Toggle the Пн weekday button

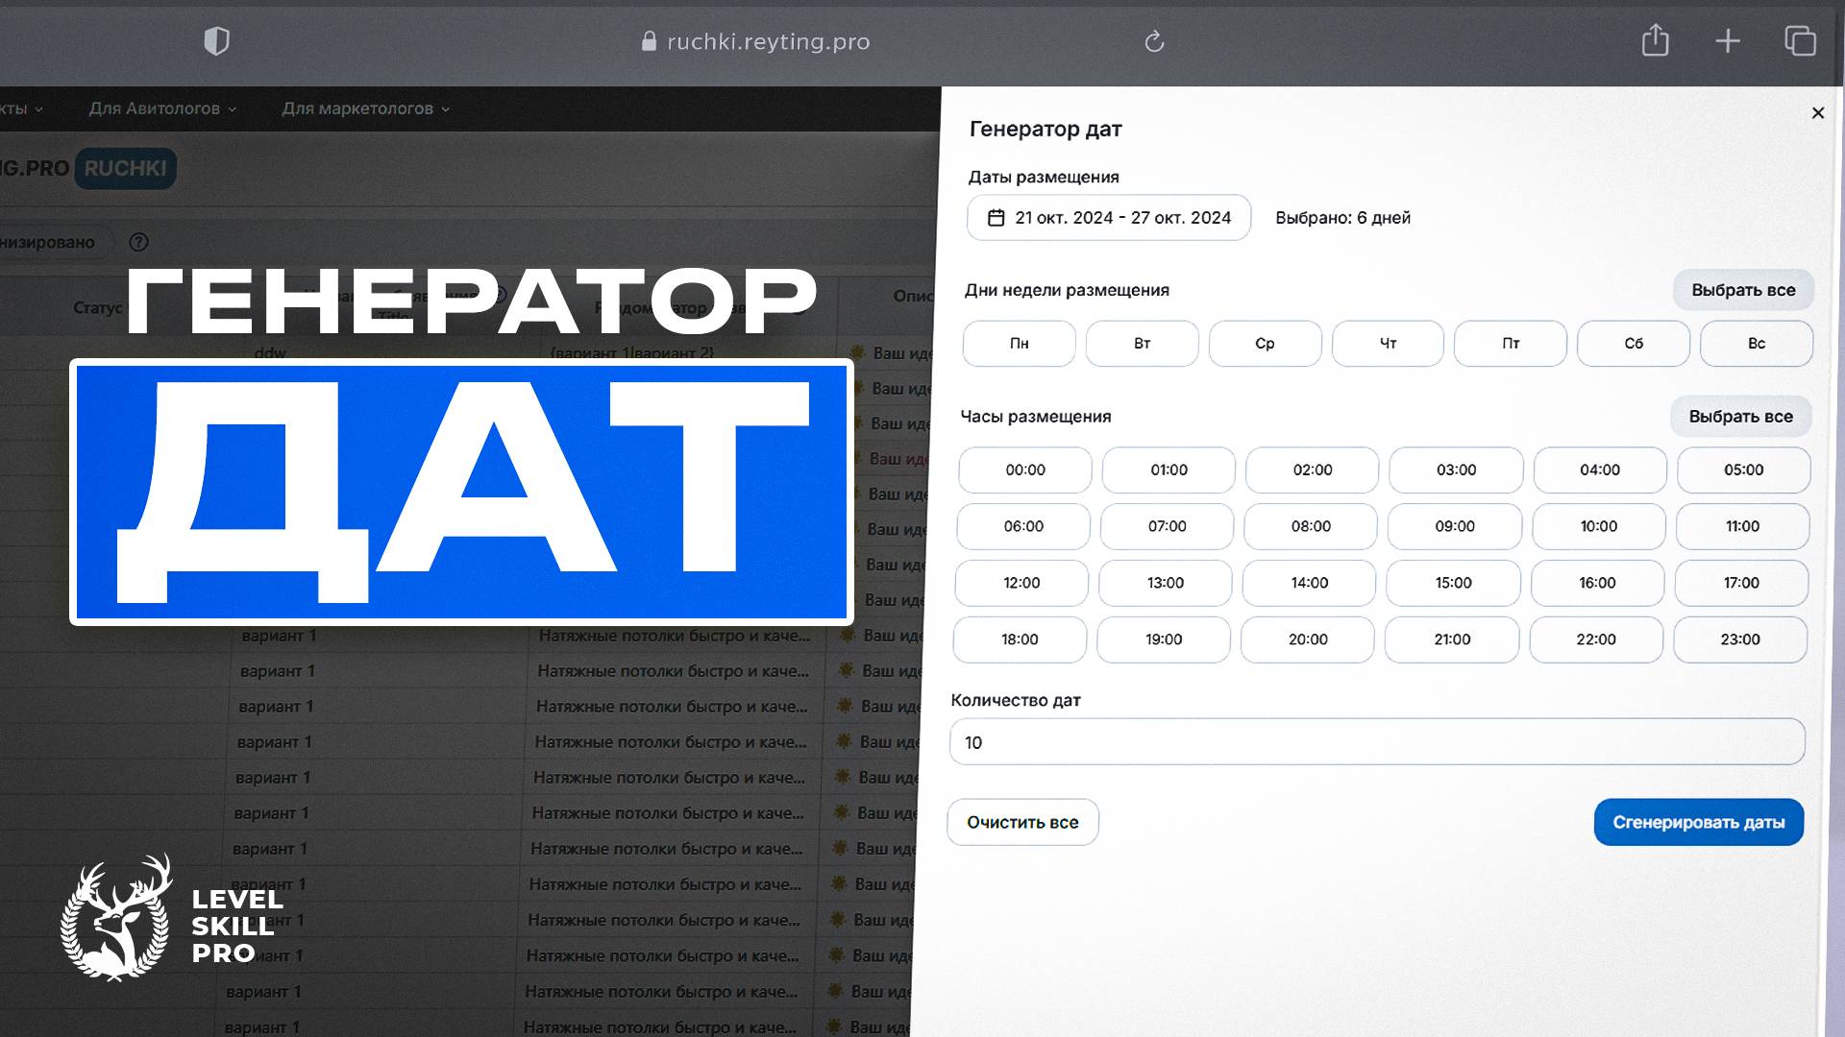1019,343
